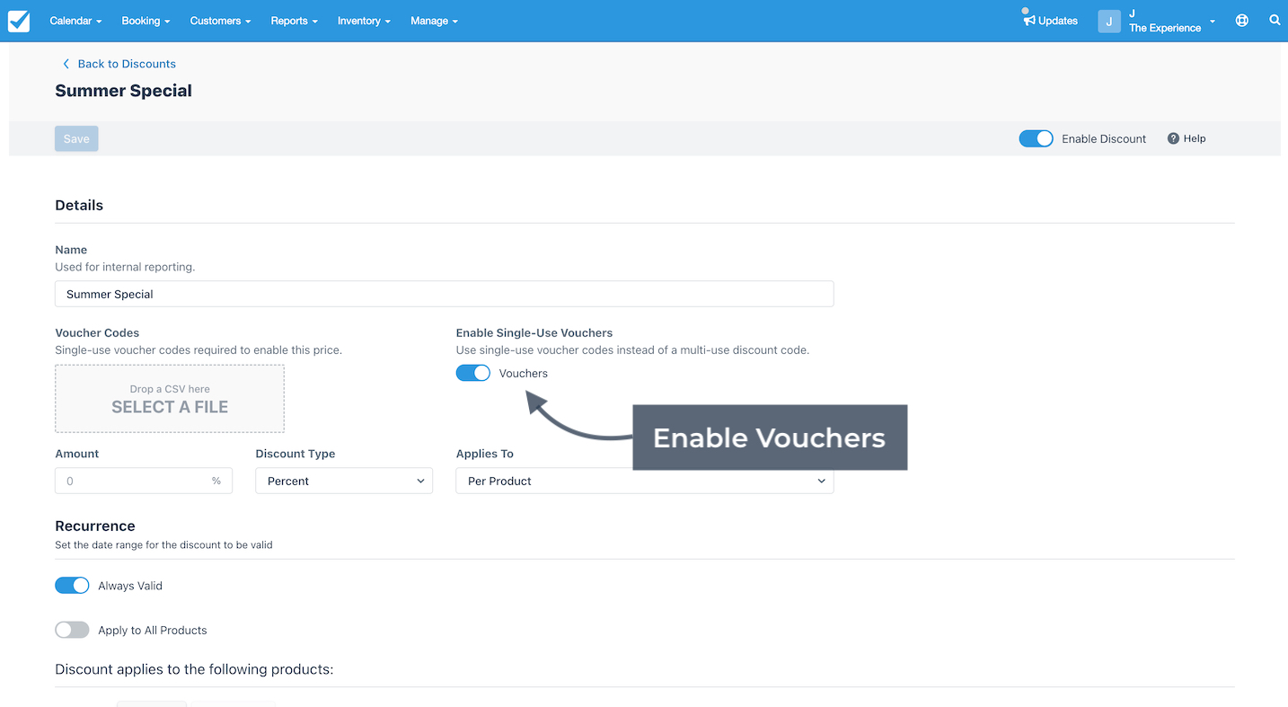Open the Customers menu
This screenshot has height=707, width=1288.
[220, 21]
